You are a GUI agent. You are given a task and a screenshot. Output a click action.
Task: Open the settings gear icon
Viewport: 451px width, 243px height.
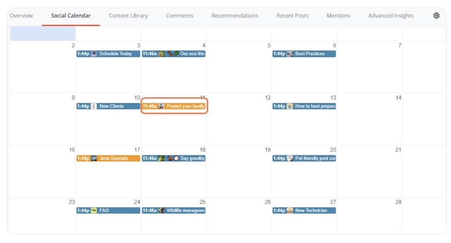click(436, 16)
